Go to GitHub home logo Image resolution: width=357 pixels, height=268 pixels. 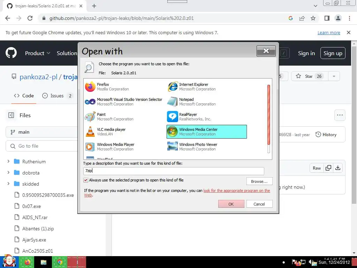[x=11, y=53]
